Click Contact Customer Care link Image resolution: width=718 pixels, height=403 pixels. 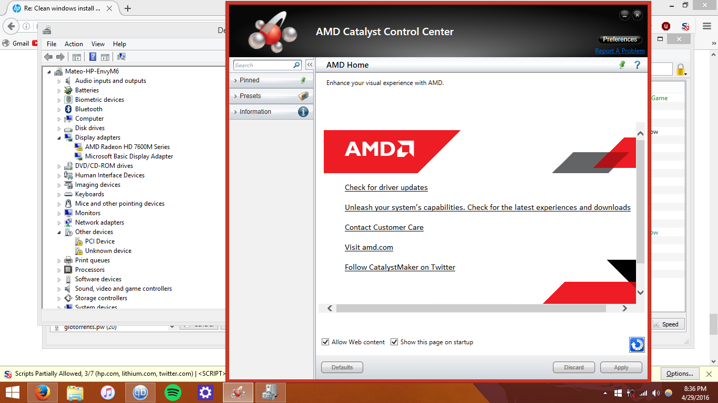384,227
